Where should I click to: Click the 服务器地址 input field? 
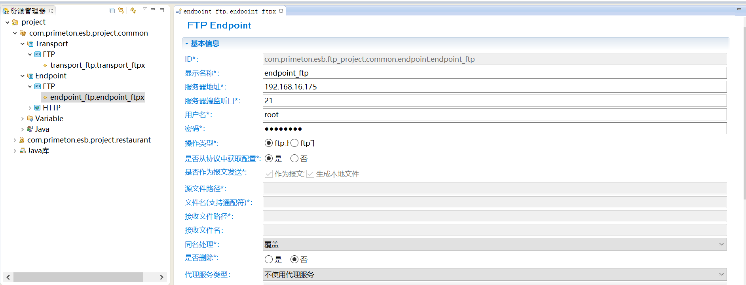[494, 87]
